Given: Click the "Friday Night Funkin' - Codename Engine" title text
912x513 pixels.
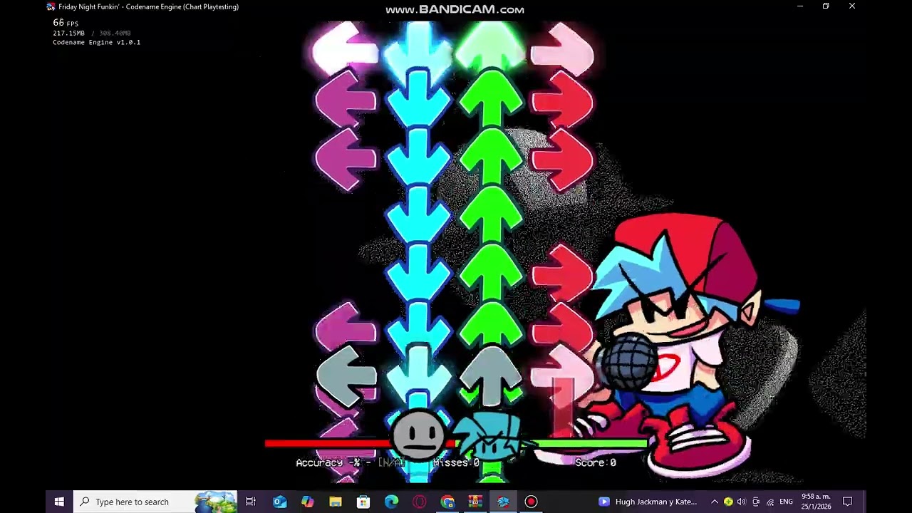Looking at the screenshot, I should (148, 6).
